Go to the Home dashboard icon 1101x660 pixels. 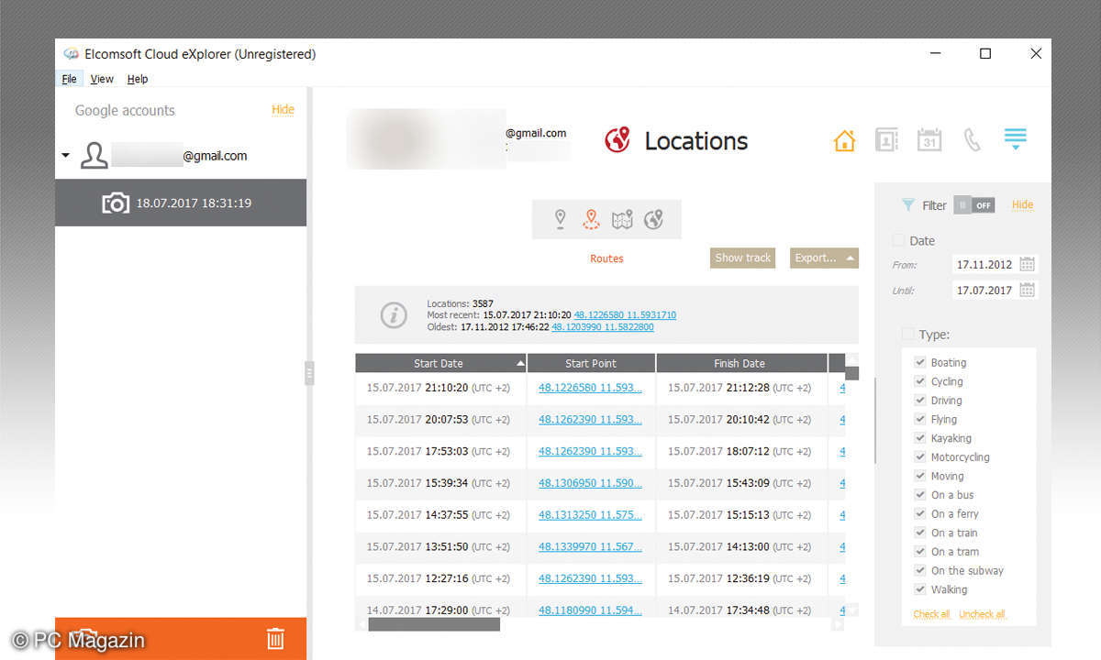pyautogui.click(x=844, y=140)
